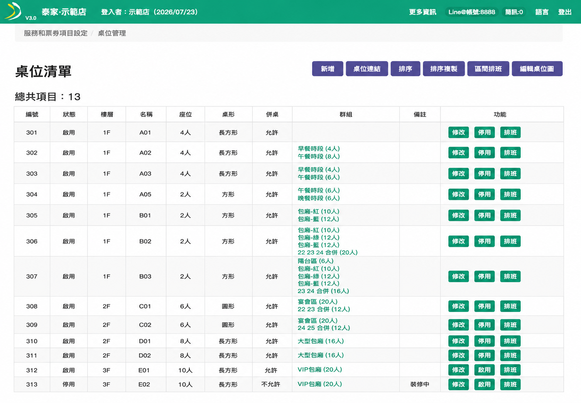Open the 簡訊:0 badge

[x=514, y=12]
